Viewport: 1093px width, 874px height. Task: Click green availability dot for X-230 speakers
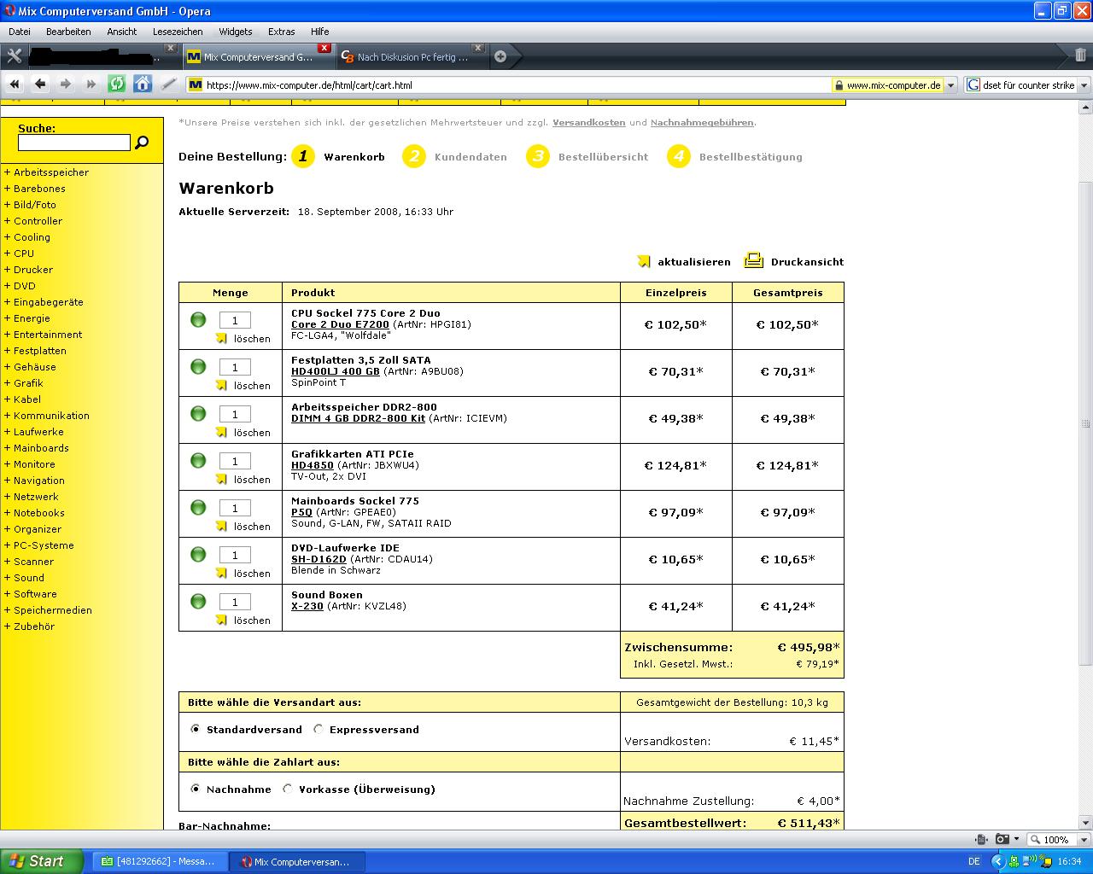(x=198, y=601)
